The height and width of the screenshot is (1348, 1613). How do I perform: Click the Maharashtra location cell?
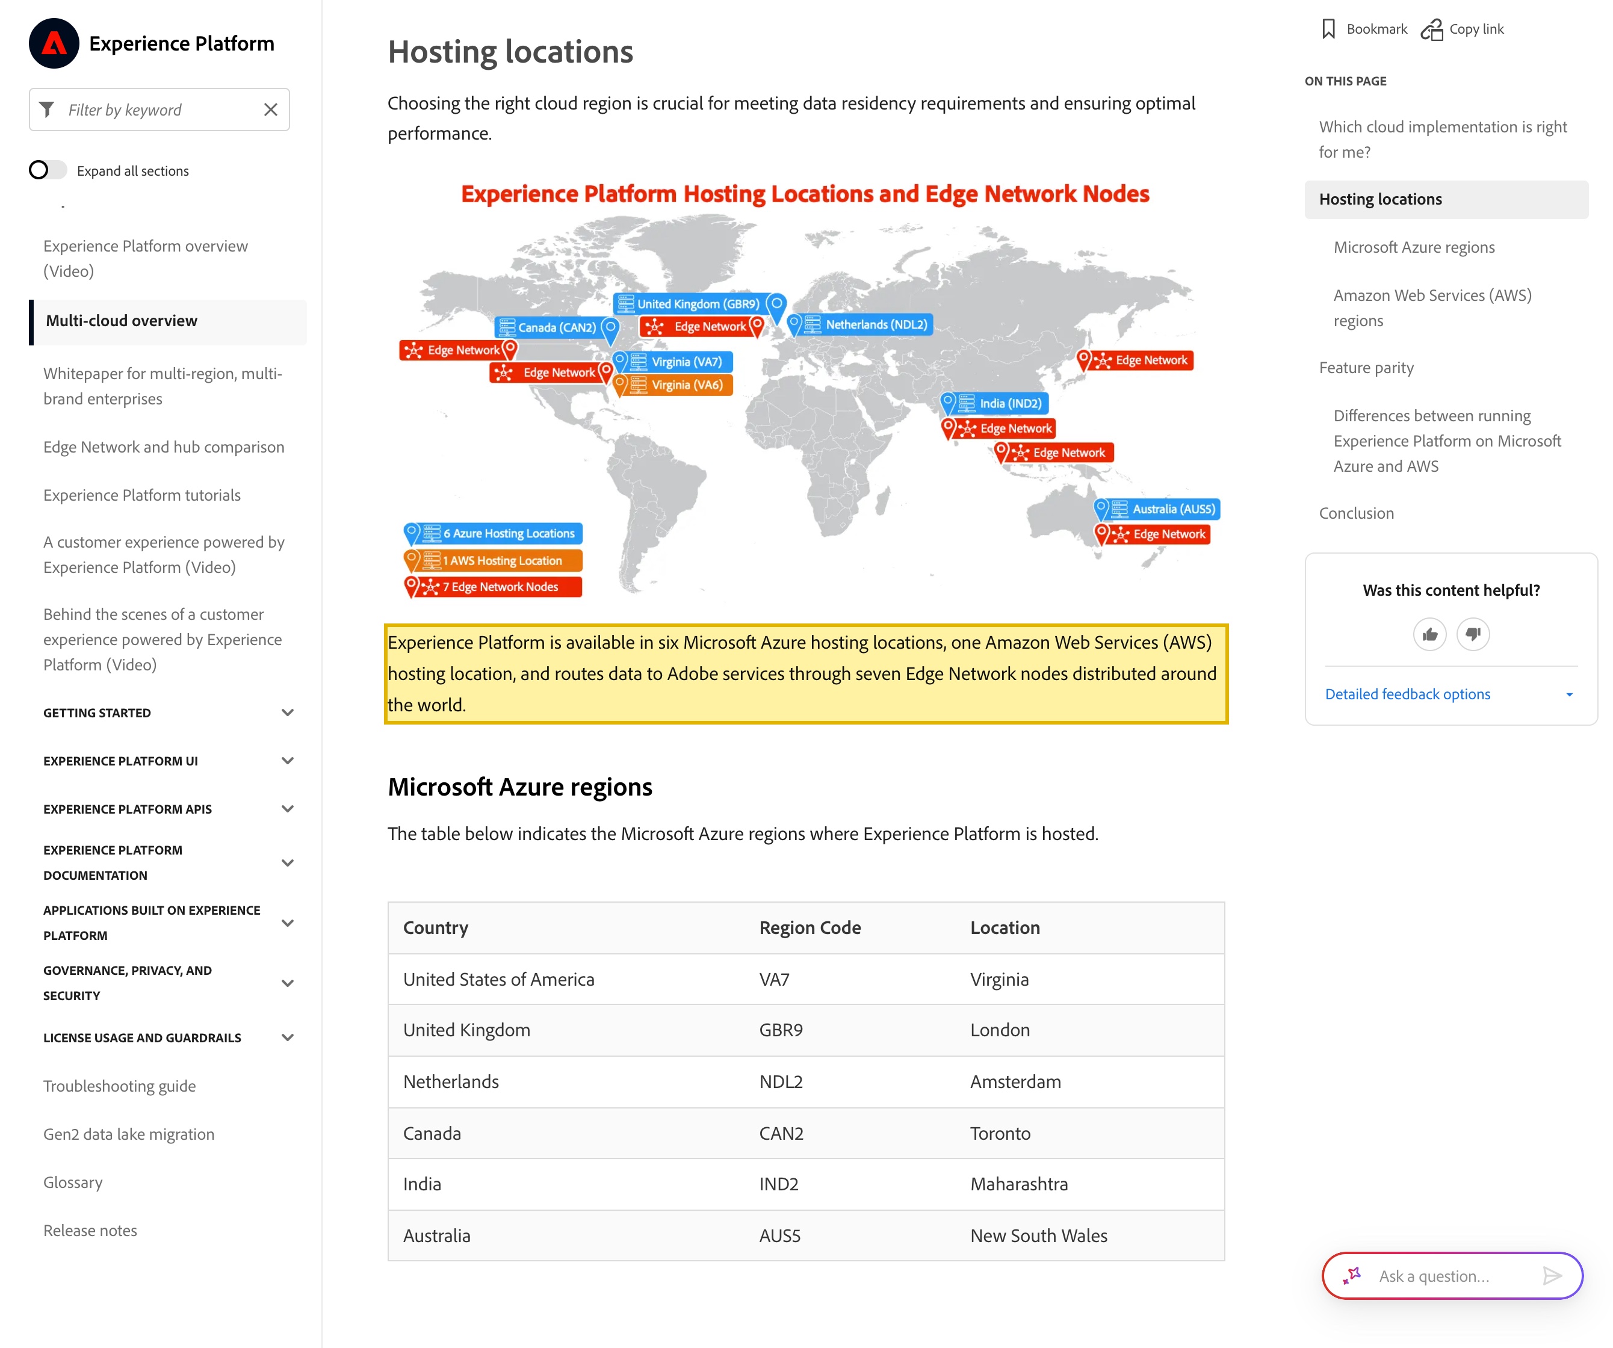pos(1018,1184)
